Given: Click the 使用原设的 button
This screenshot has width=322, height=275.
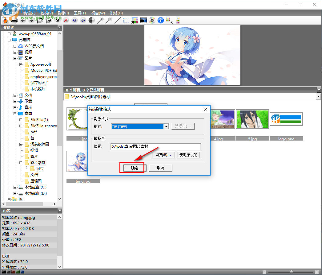Looking at the screenshot, I should [188, 155].
